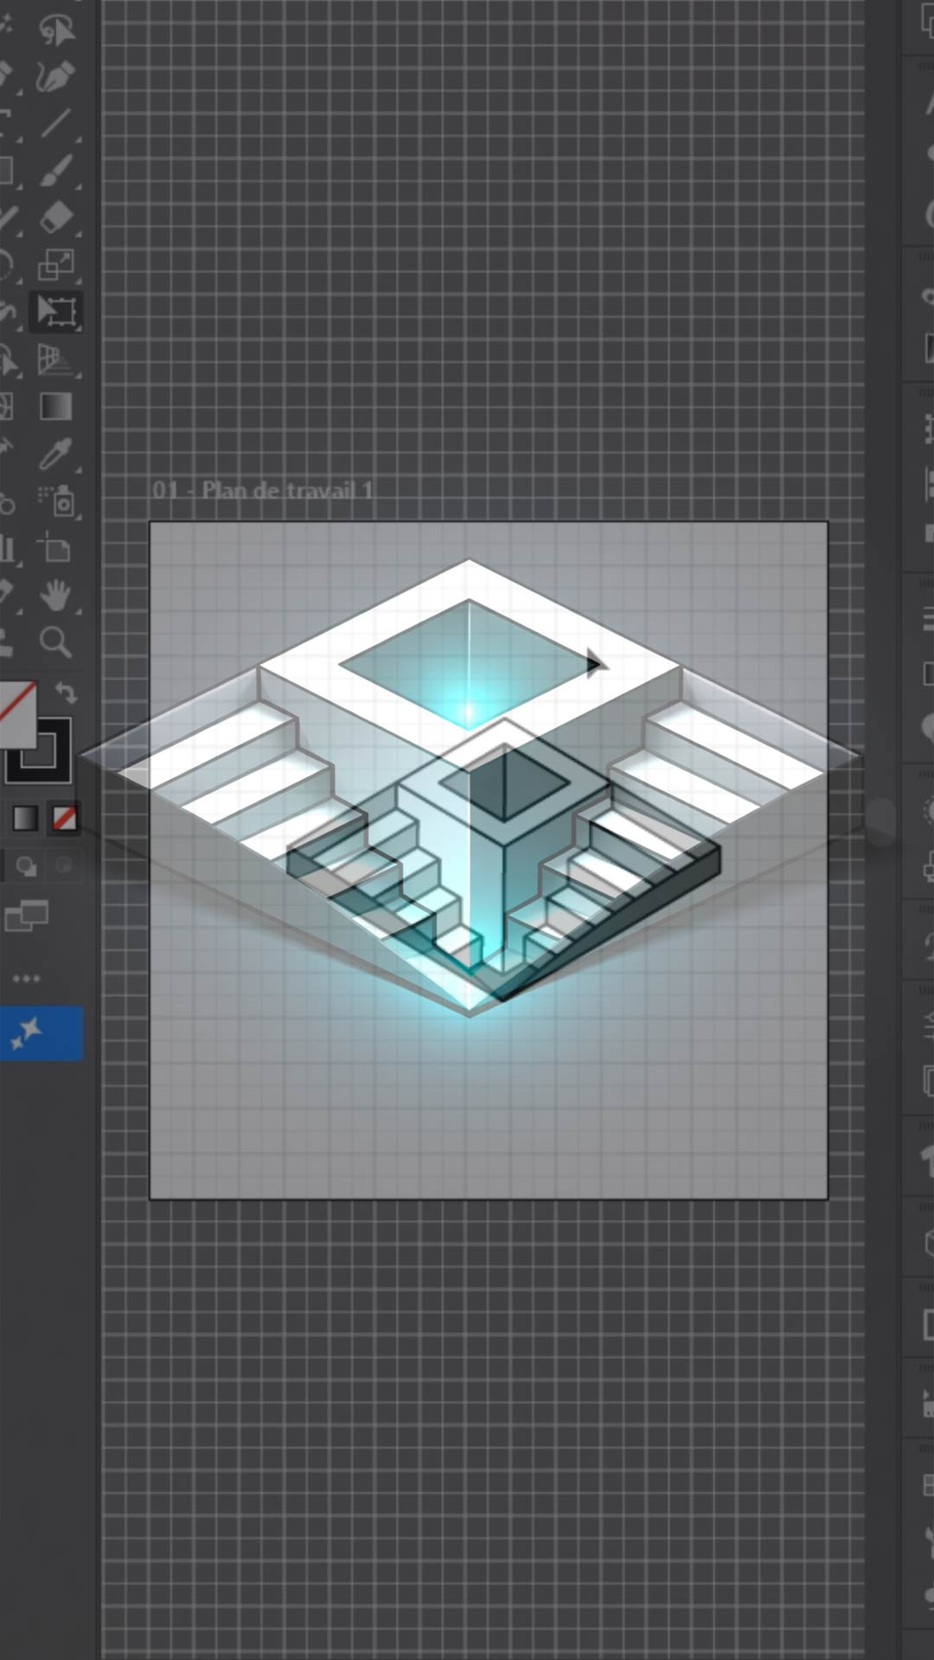Select the Perspective Grid tool

pos(55,360)
